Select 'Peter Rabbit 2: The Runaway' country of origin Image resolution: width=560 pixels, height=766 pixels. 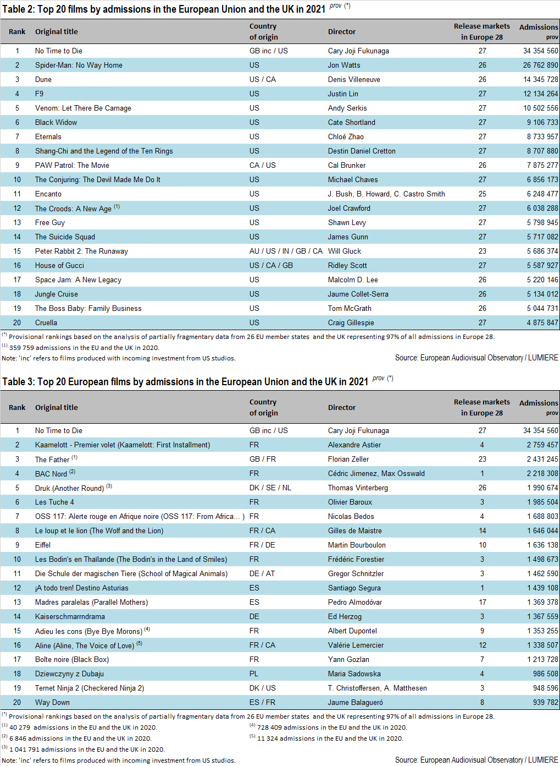tap(286, 251)
